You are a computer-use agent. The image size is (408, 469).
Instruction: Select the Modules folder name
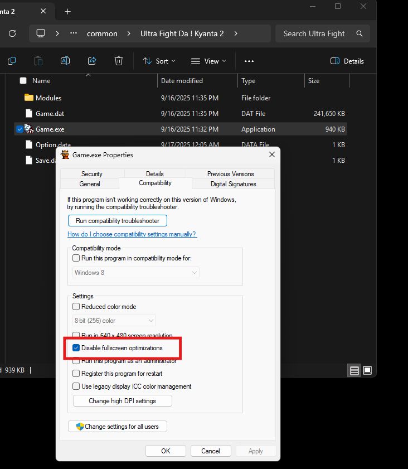tap(48, 98)
